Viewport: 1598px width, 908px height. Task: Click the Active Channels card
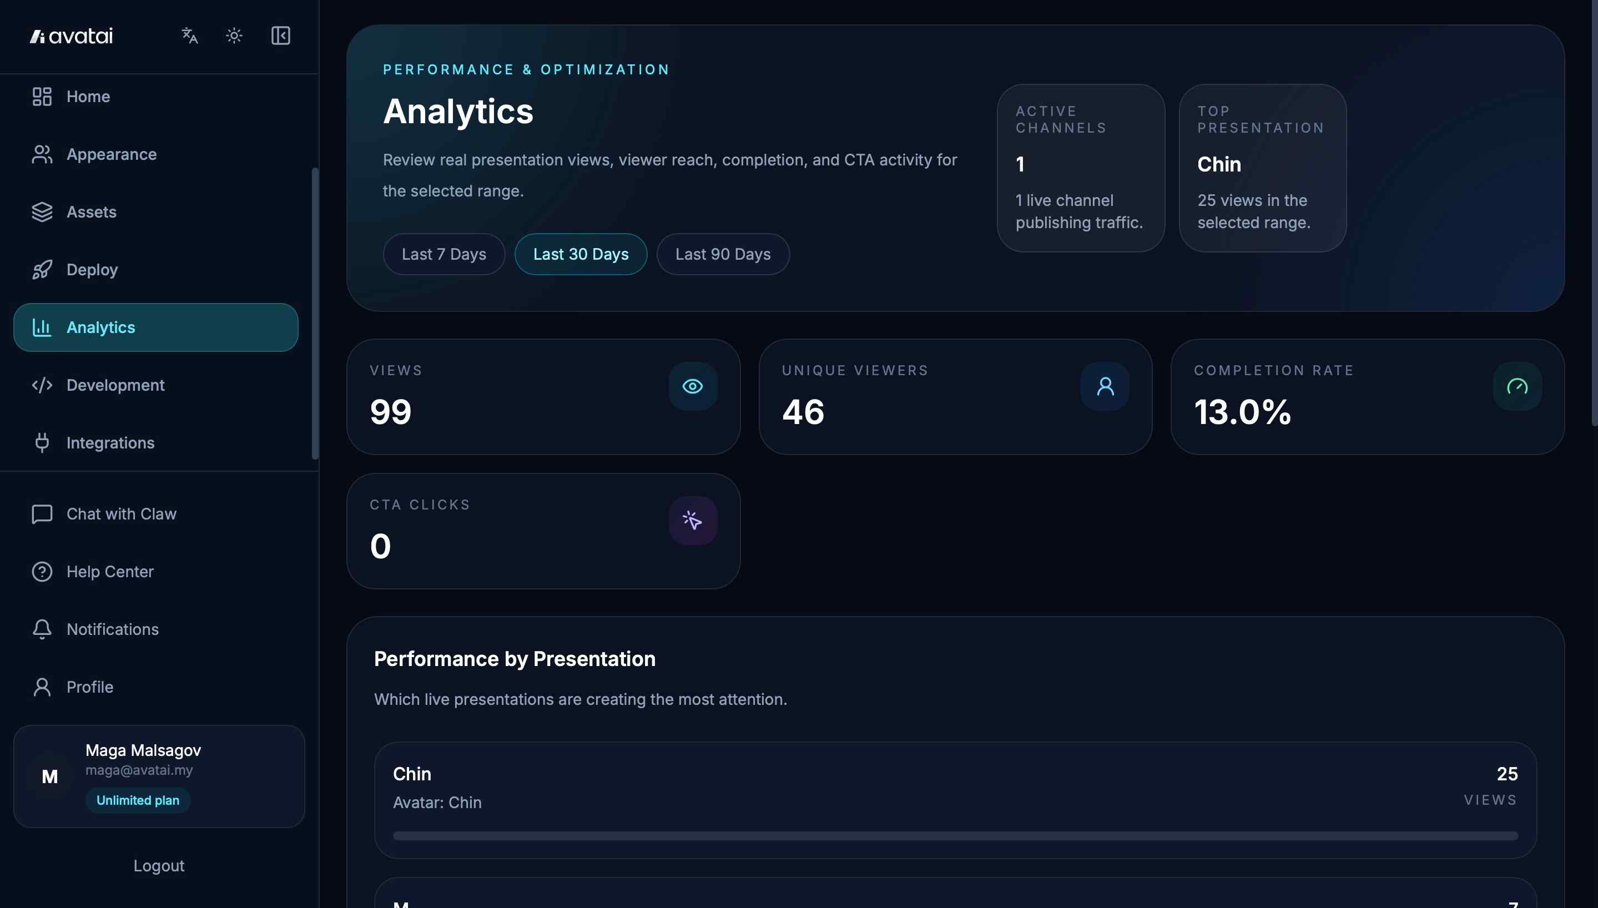click(1081, 168)
